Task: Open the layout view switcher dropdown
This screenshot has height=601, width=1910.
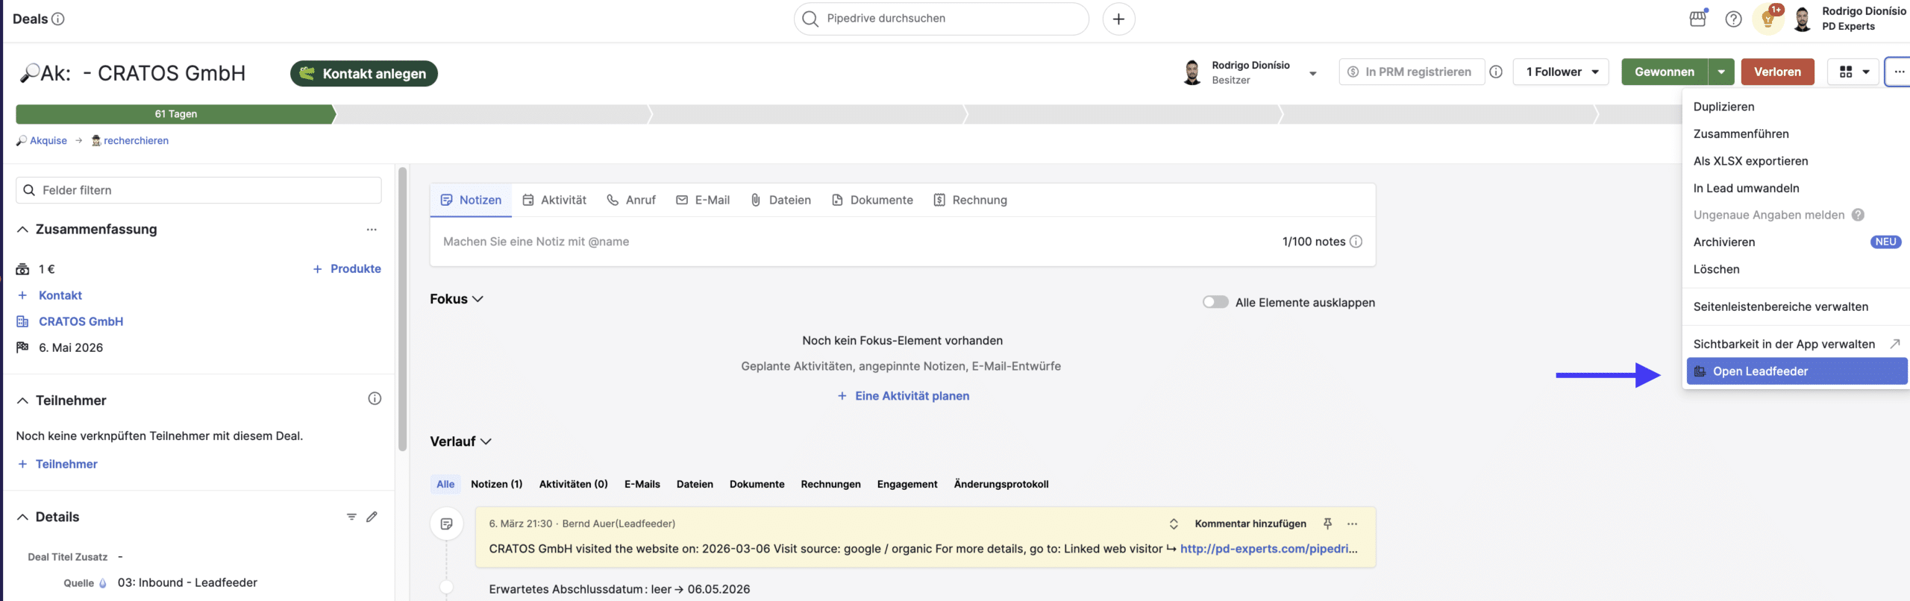Action: (1853, 72)
